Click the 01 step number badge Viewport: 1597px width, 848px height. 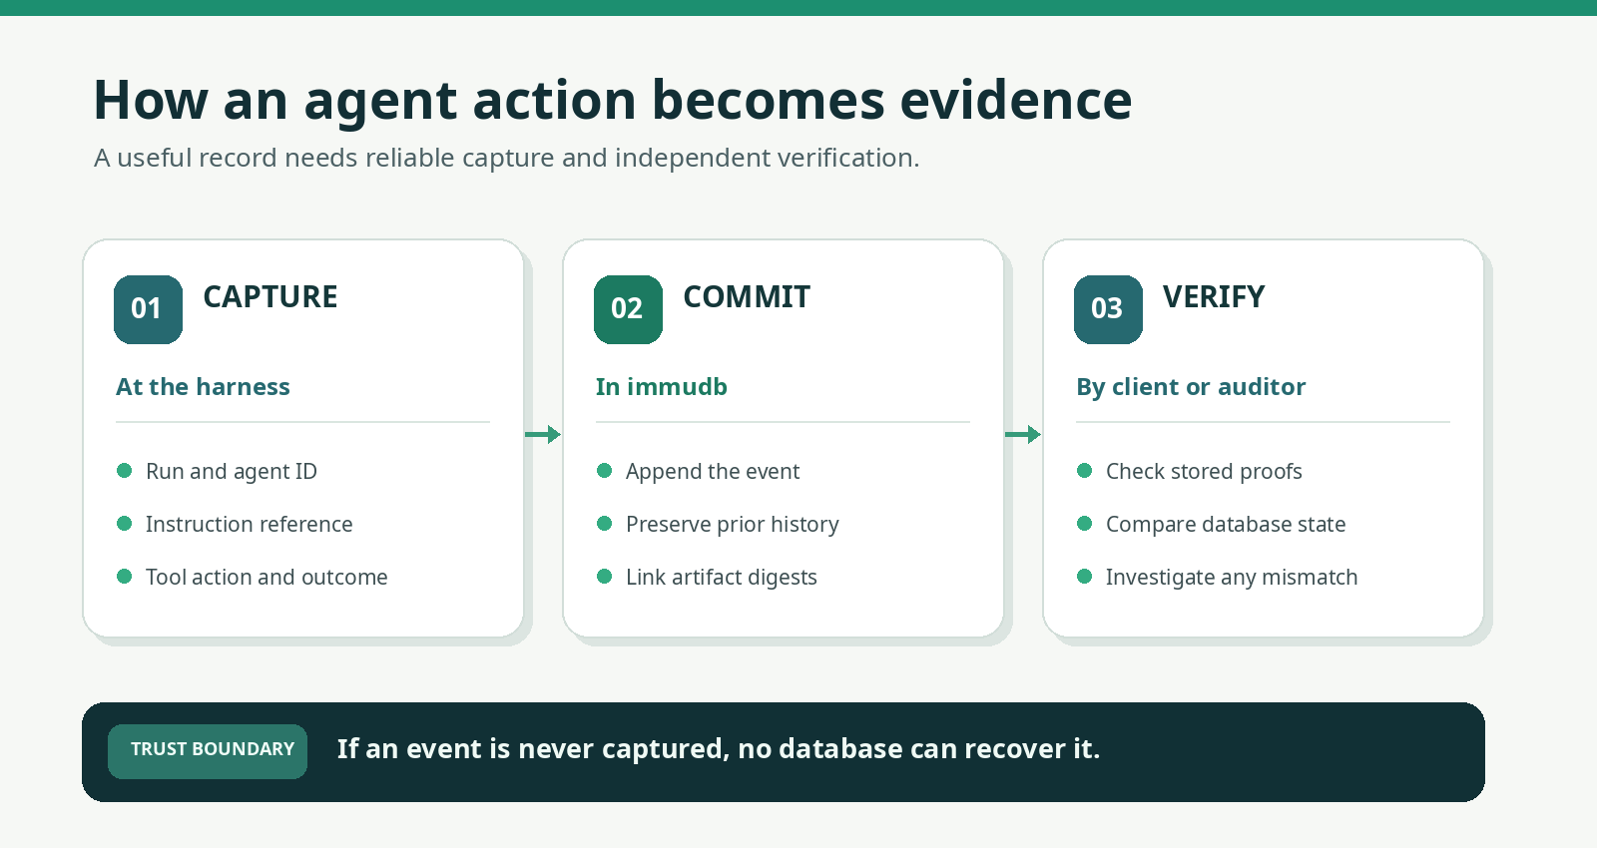148,309
